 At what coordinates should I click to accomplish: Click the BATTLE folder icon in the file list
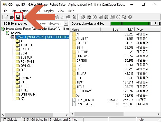coord(74,43)
